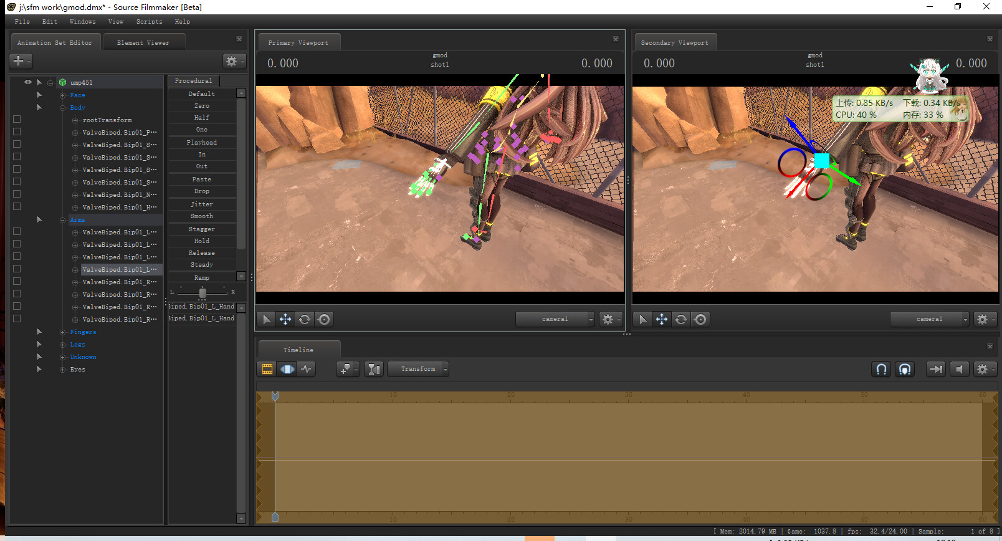This screenshot has height=541, width=1002.
Task: Tick the checkbox beside the last Bip01_R row
Action: 17,318
